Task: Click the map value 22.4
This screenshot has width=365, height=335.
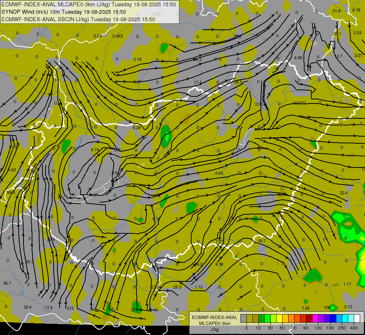Action: [x=344, y=193]
